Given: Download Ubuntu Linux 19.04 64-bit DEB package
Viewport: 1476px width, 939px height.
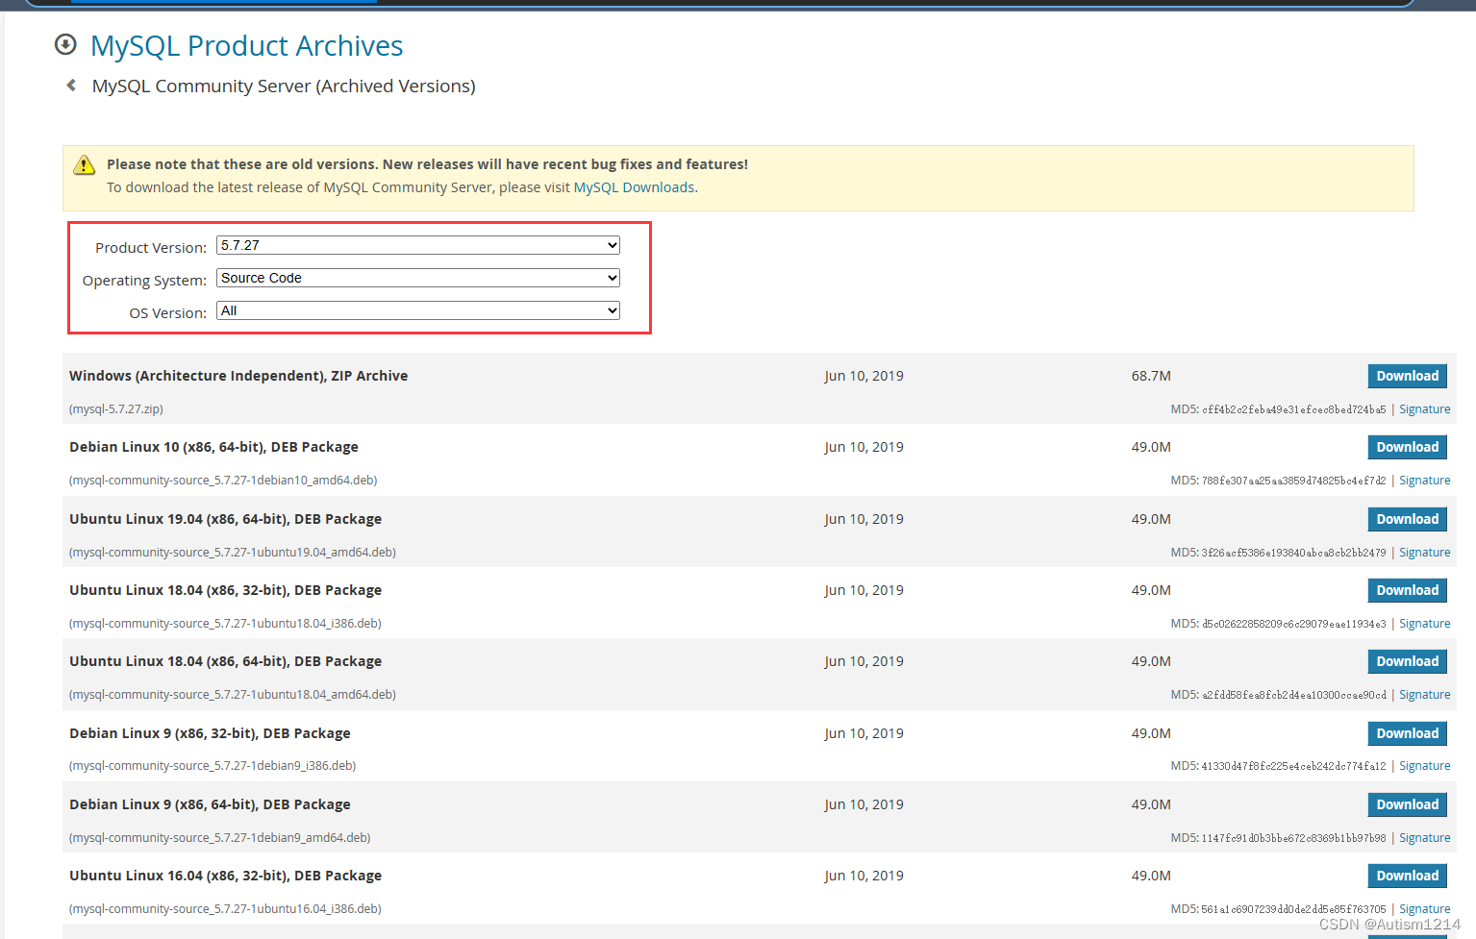Looking at the screenshot, I should pos(1407,519).
